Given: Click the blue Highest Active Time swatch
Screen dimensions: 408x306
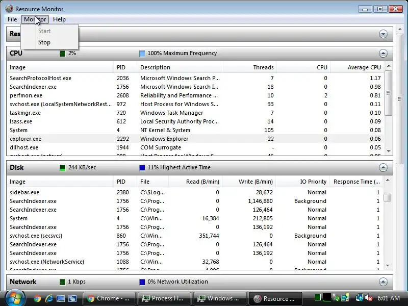Looking at the screenshot, I should [x=142, y=168].
